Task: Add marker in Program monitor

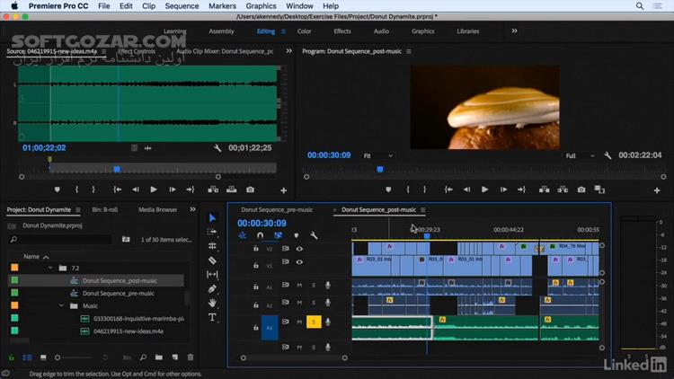Action: pos(388,189)
